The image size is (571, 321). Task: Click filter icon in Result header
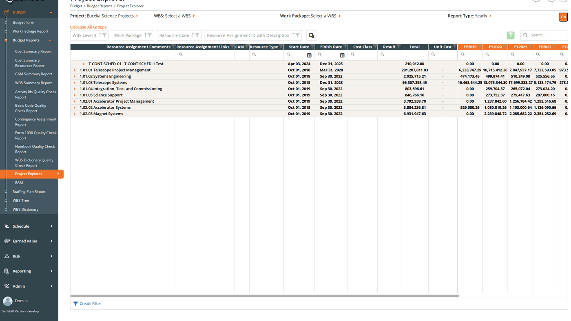(x=398, y=47)
